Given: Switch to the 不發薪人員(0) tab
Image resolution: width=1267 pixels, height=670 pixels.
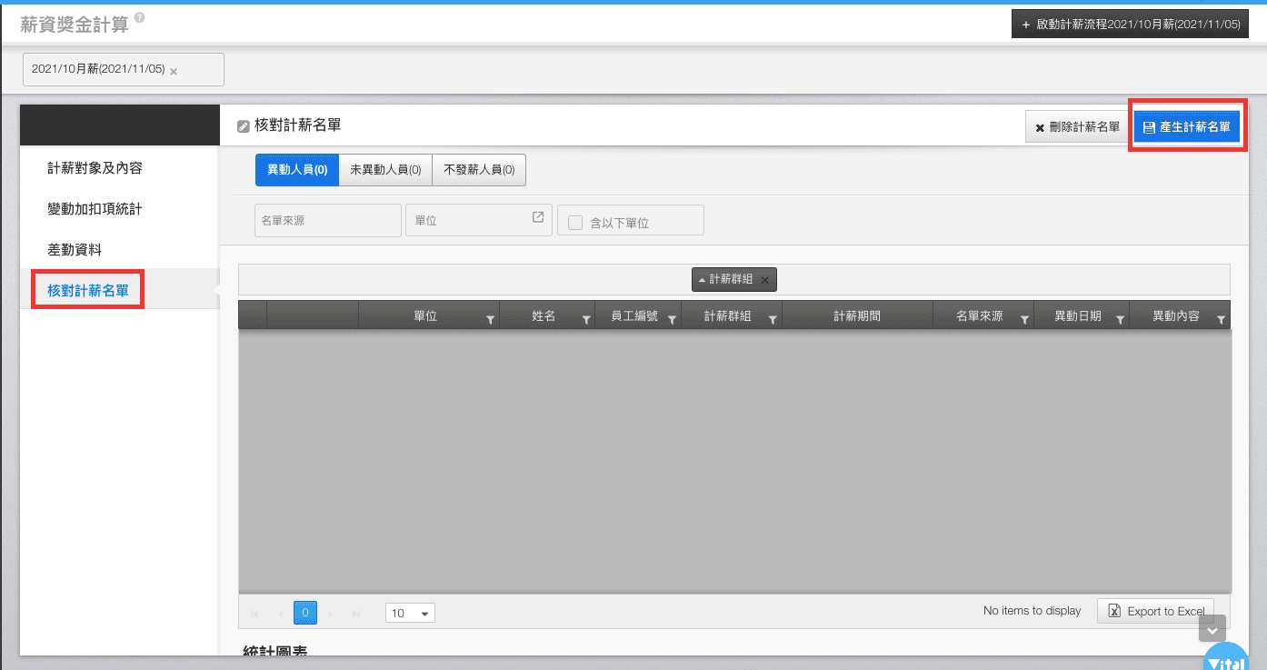Looking at the screenshot, I should [478, 169].
